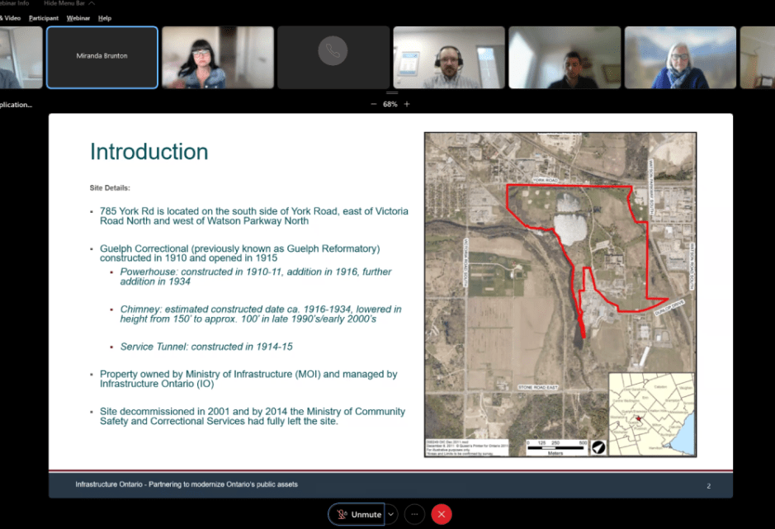Select Miranda Brunton's participant tile
775x529 pixels.
102,57
